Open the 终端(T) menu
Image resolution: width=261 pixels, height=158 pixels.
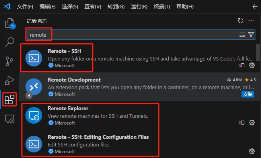pos(162,7)
